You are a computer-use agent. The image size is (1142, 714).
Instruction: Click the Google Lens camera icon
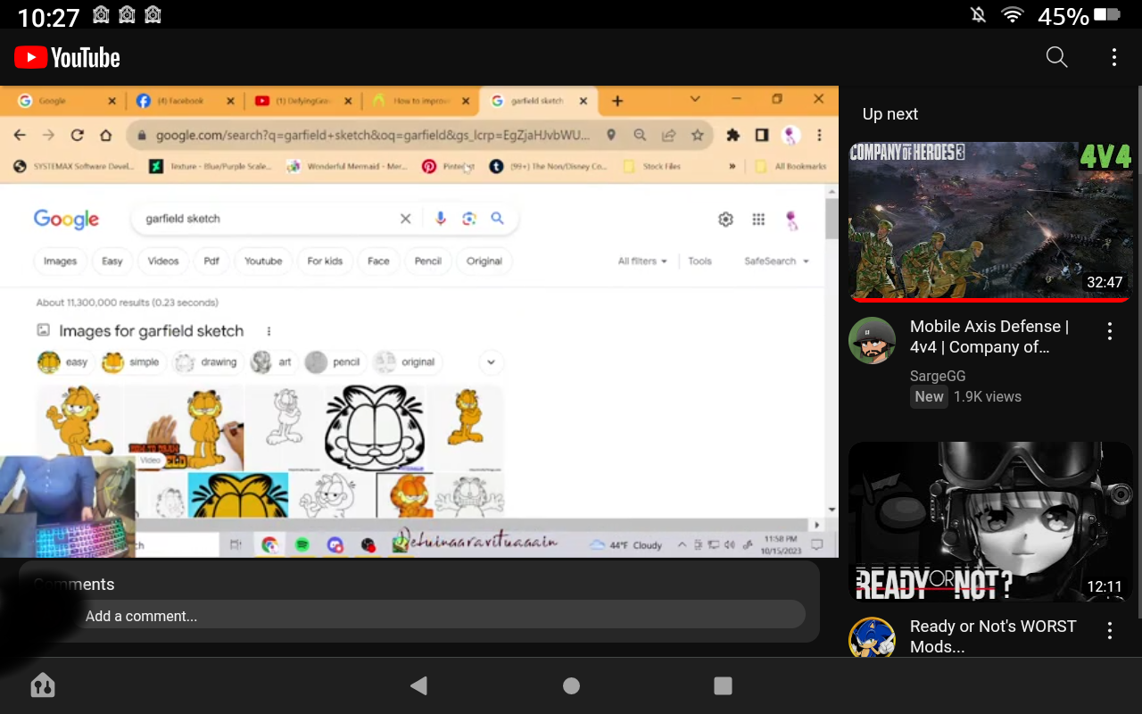tap(468, 219)
